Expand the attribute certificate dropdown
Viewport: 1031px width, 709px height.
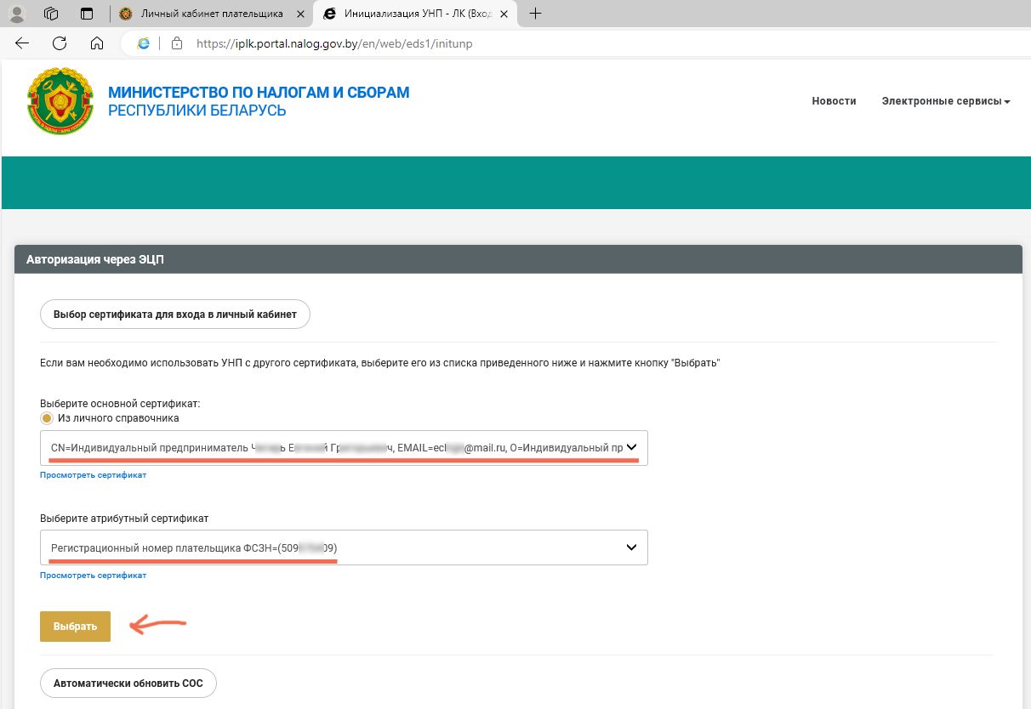(x=631, y=547)
